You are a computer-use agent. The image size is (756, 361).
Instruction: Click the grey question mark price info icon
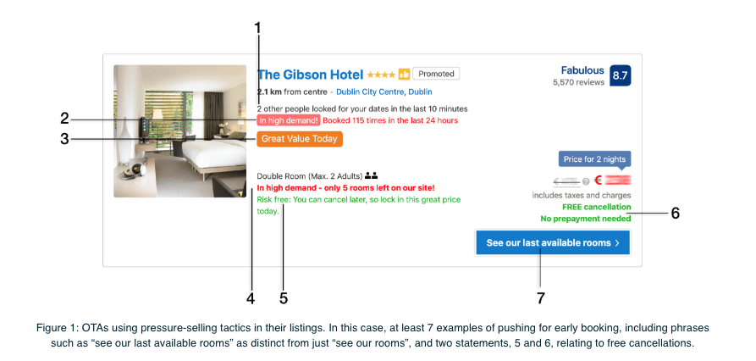586,181
